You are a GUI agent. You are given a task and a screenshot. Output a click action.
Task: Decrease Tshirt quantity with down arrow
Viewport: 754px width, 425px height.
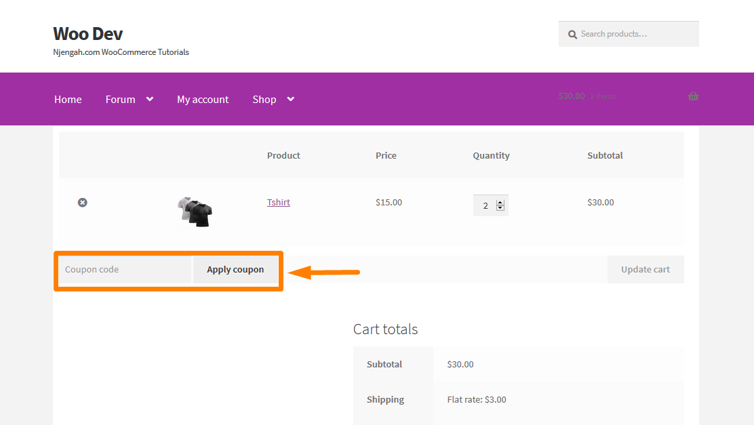coord(500,208)
